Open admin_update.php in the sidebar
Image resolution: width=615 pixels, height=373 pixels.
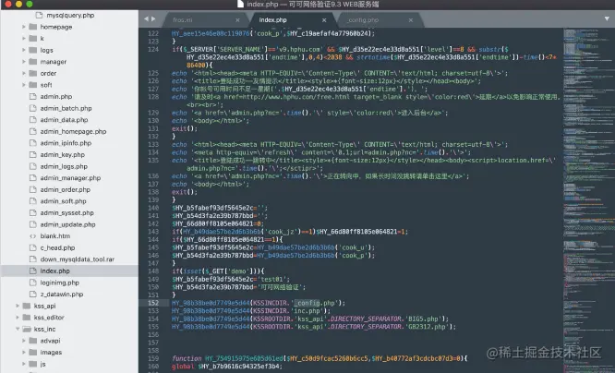(x=67, y=224)
